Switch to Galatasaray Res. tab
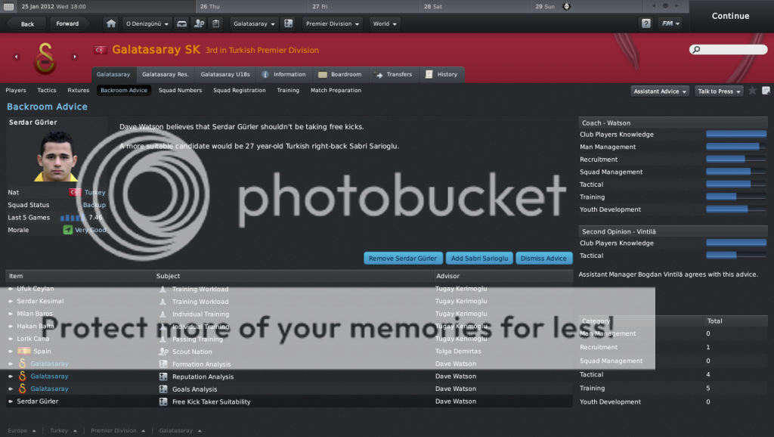 (166, 75)
